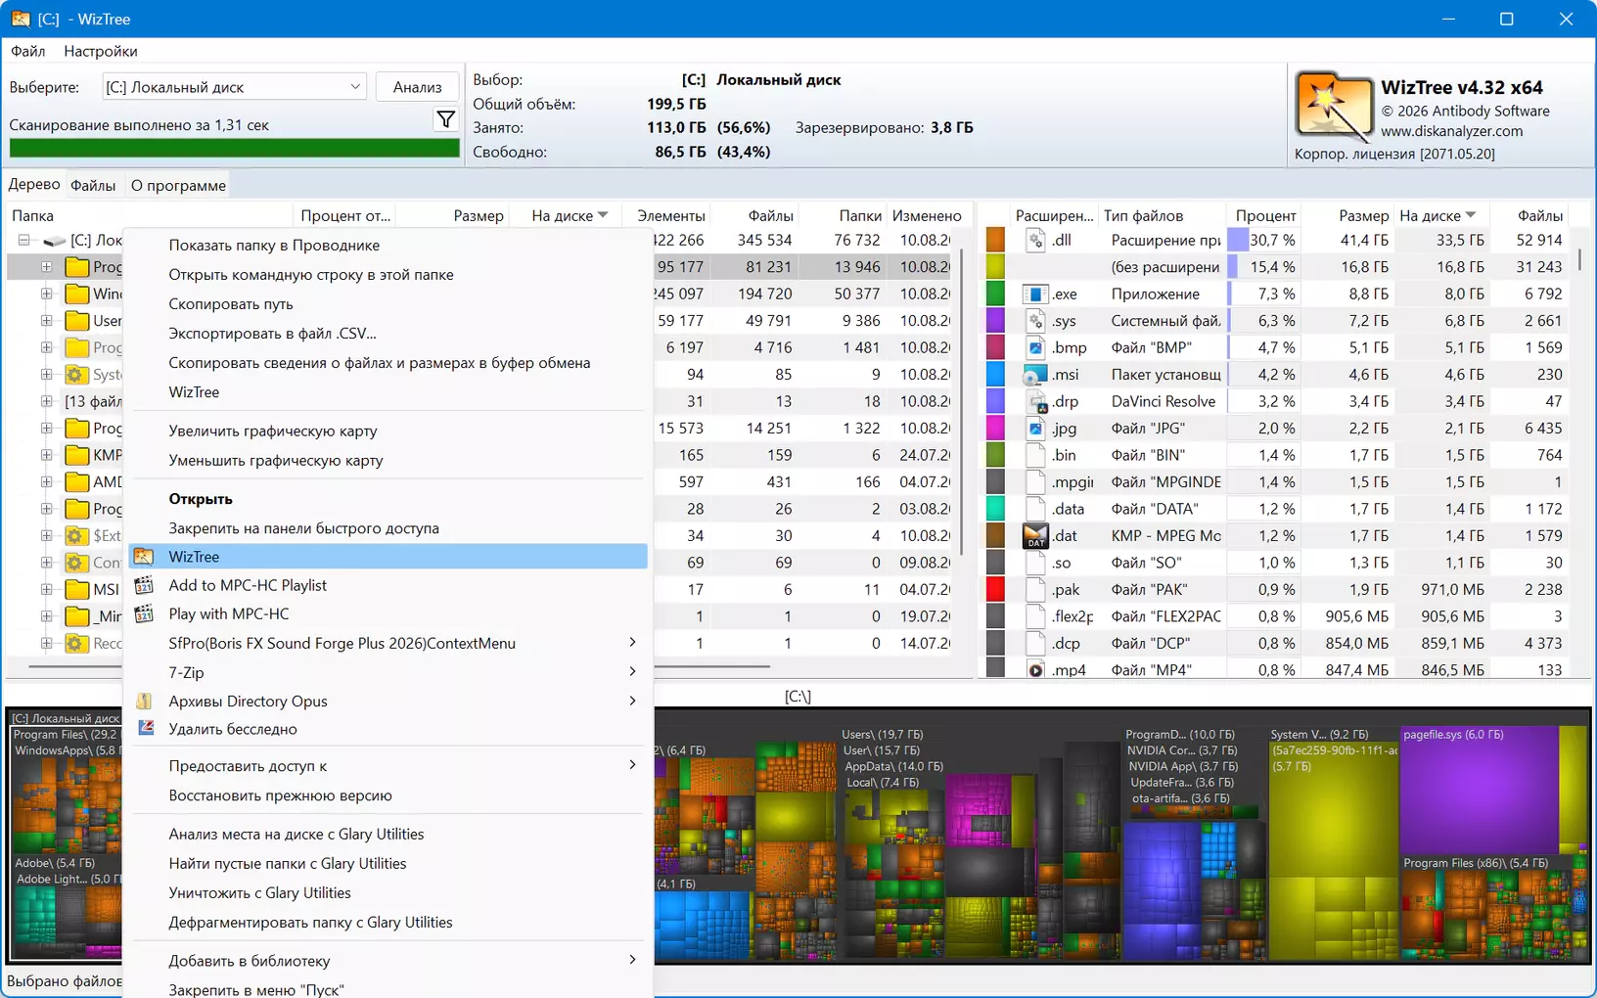Expand the Добавить в библиотеку submenu arrow
Viewport: 1597px width, 998px height.
point(632,960)
